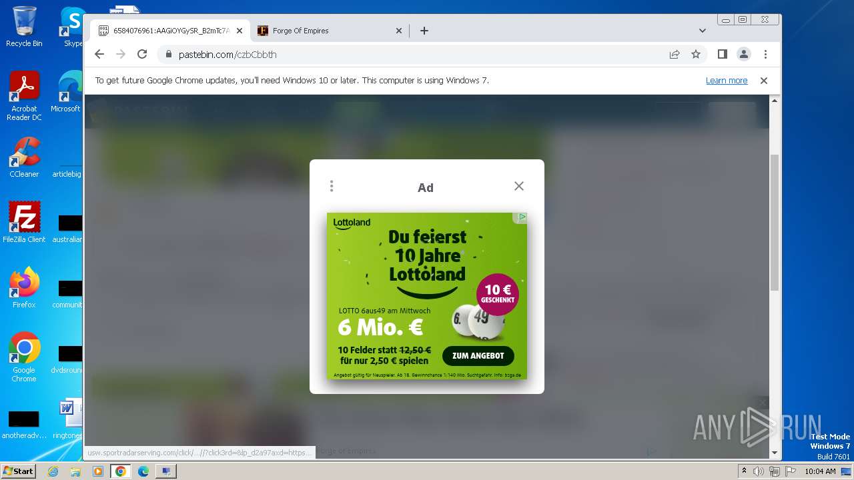The width and height of the screenshot is (854, 480).
Task: Open ad options three-dot menu
Action: point(332,186)
